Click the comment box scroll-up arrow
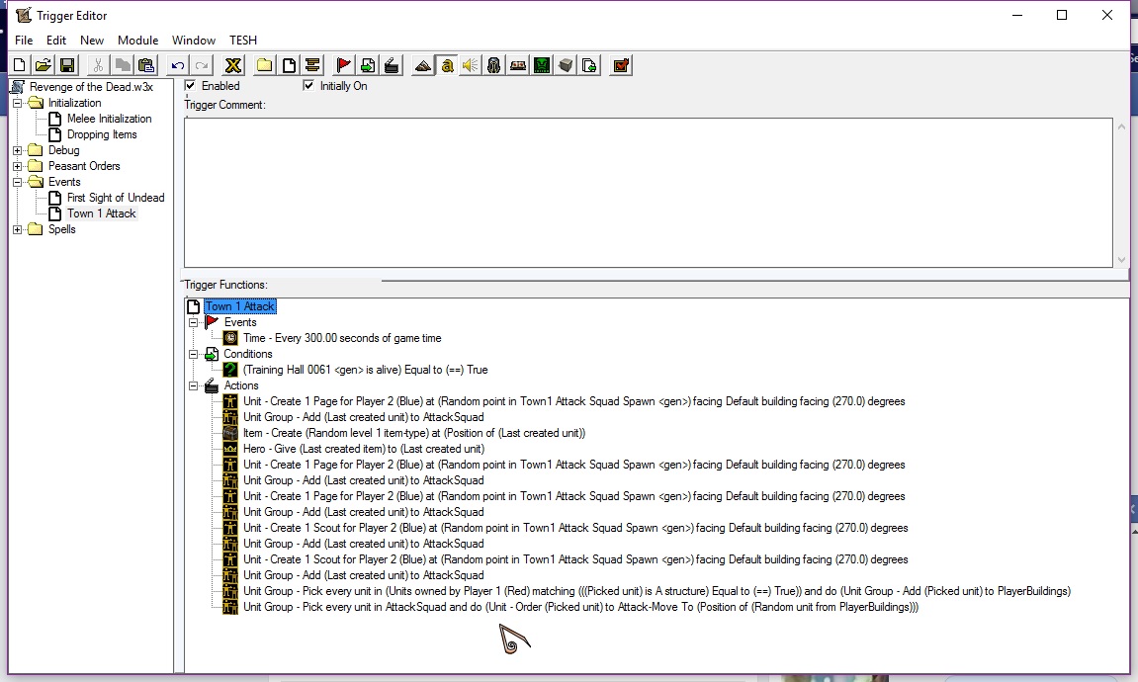Image resolution: width=1138 pixels, height=682 pixels. [1121, 127]
